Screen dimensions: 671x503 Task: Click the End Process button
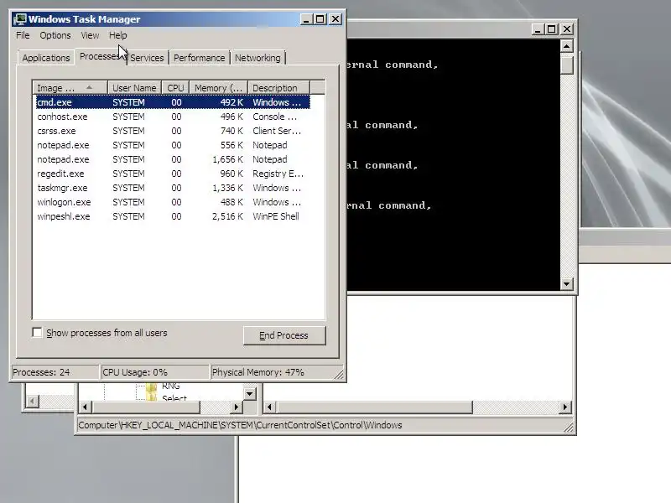coord(284,335)
